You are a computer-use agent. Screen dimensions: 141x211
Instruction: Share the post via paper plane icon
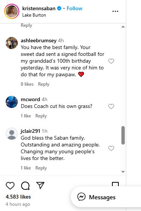(x=40, y=185)
